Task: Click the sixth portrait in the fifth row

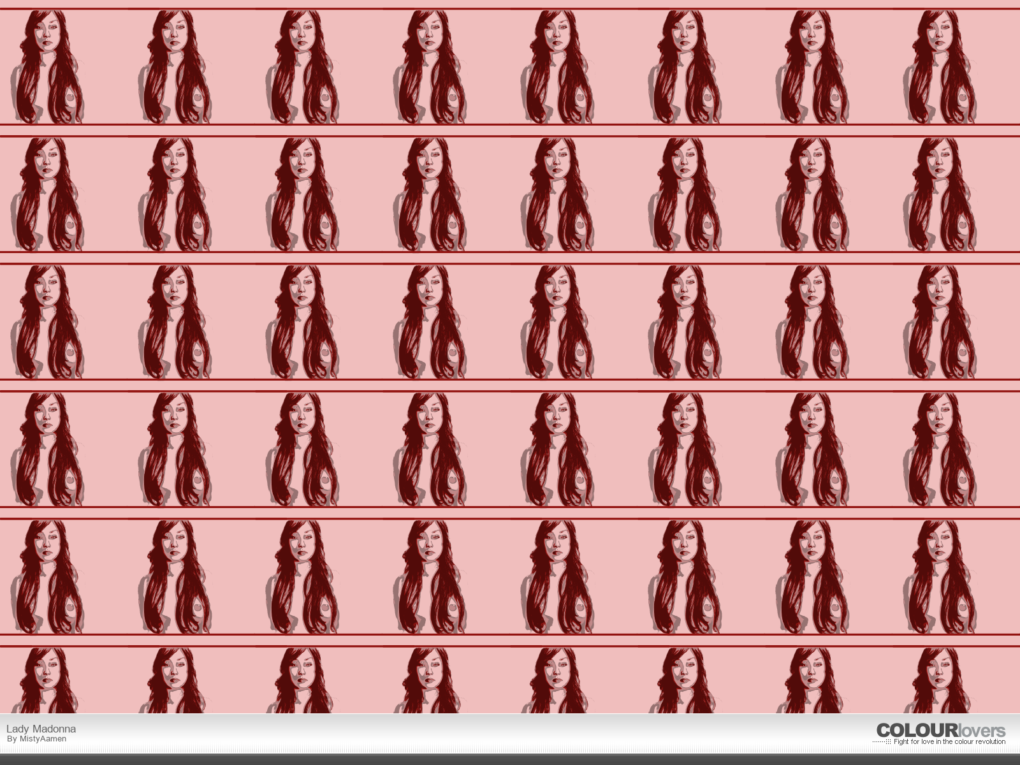Action: 685,576
